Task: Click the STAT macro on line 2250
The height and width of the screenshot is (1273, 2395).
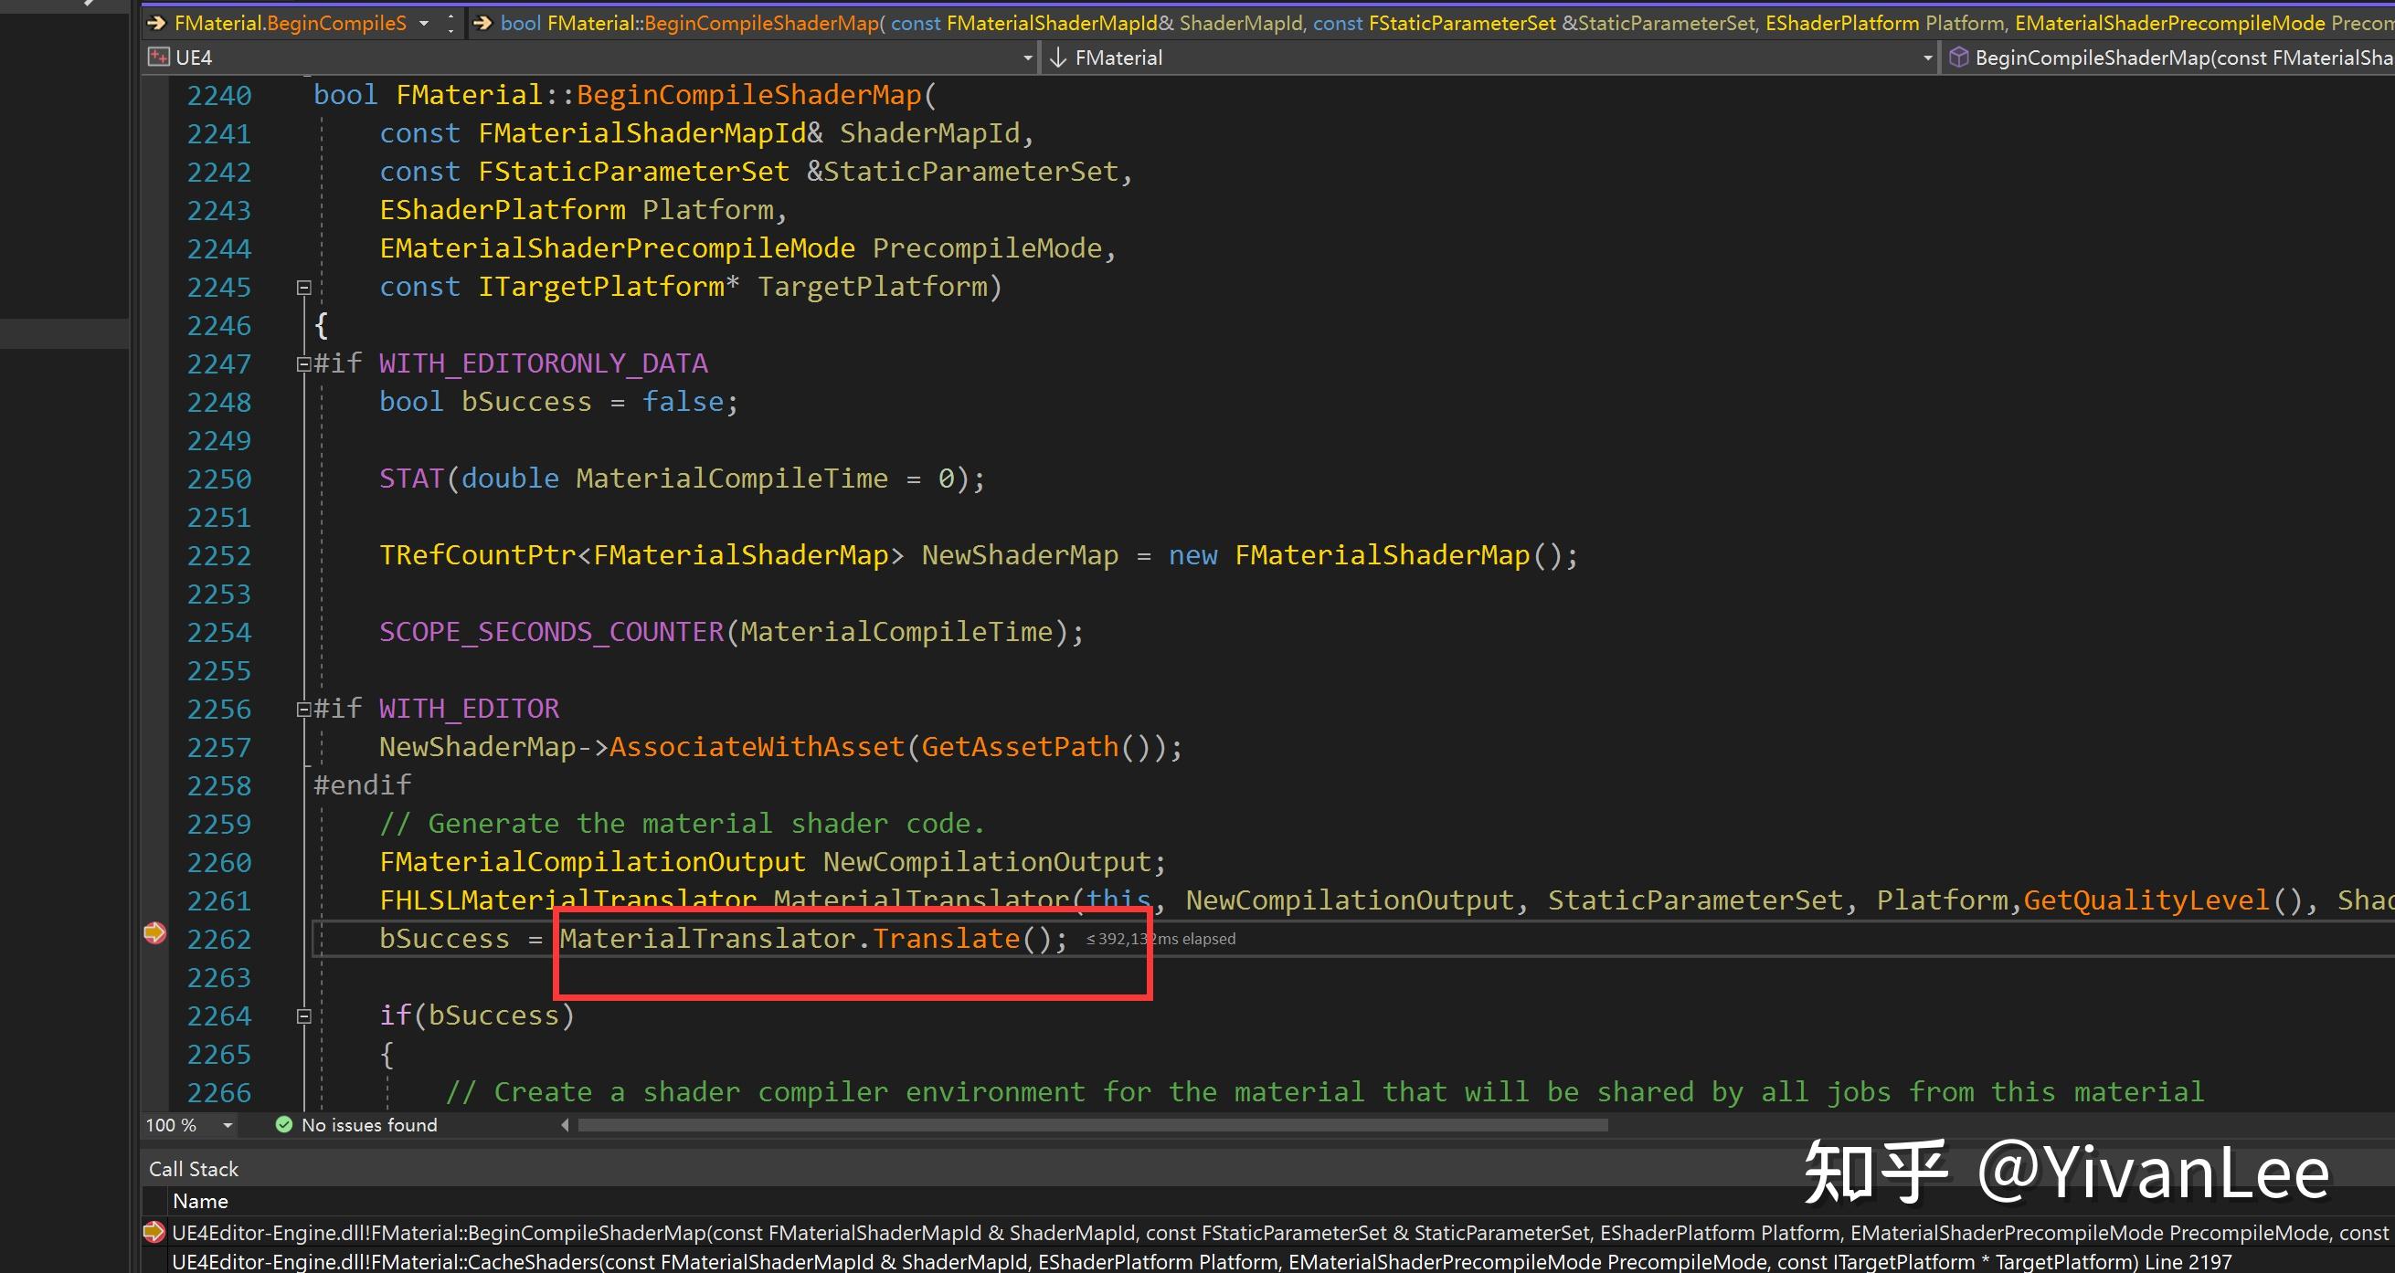Action: 412,479
